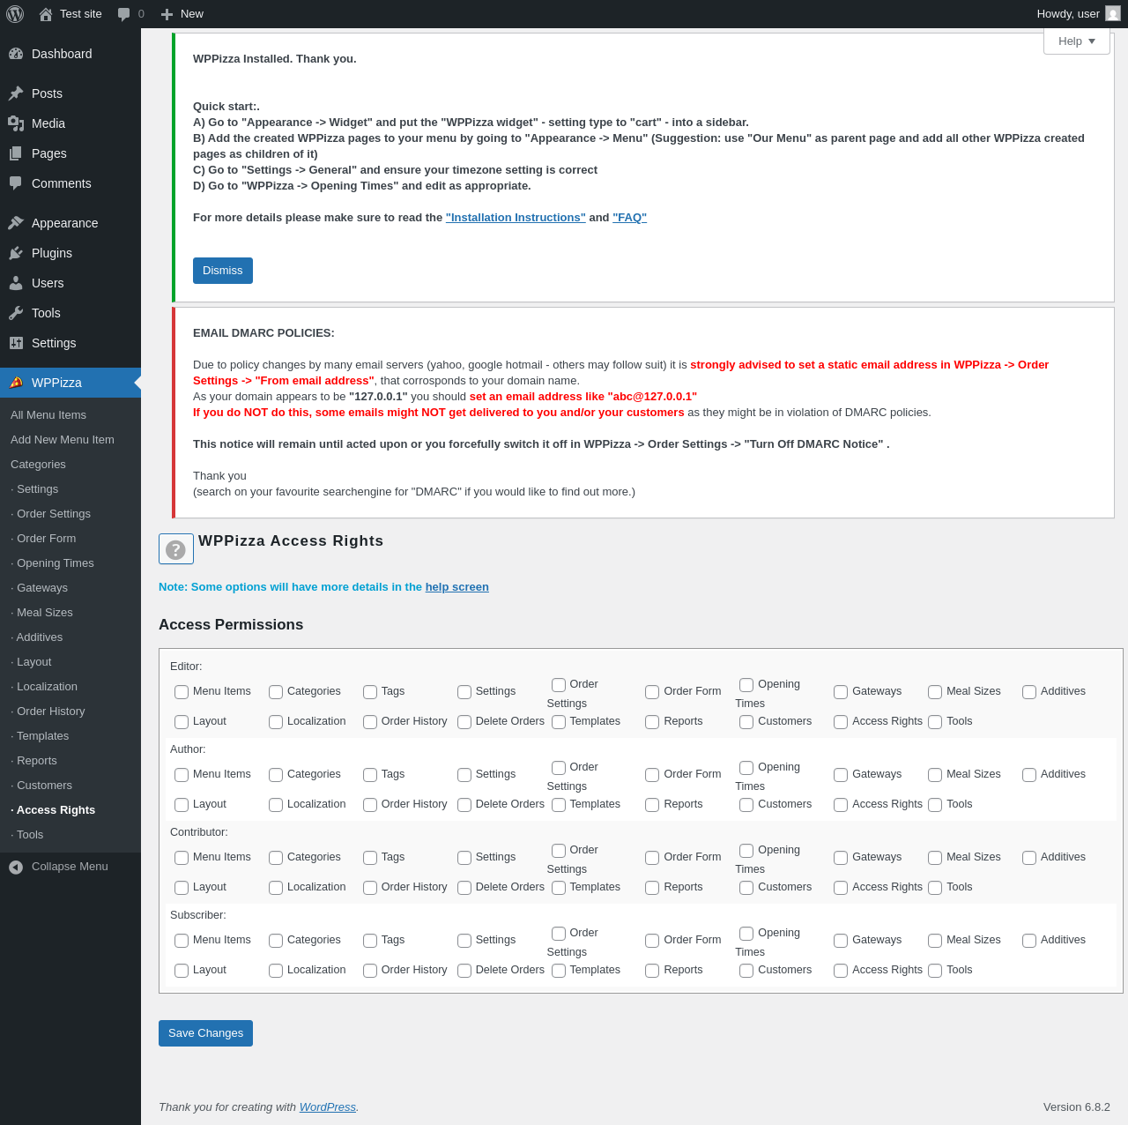Check Categories for Editor role

click(276, 692)
